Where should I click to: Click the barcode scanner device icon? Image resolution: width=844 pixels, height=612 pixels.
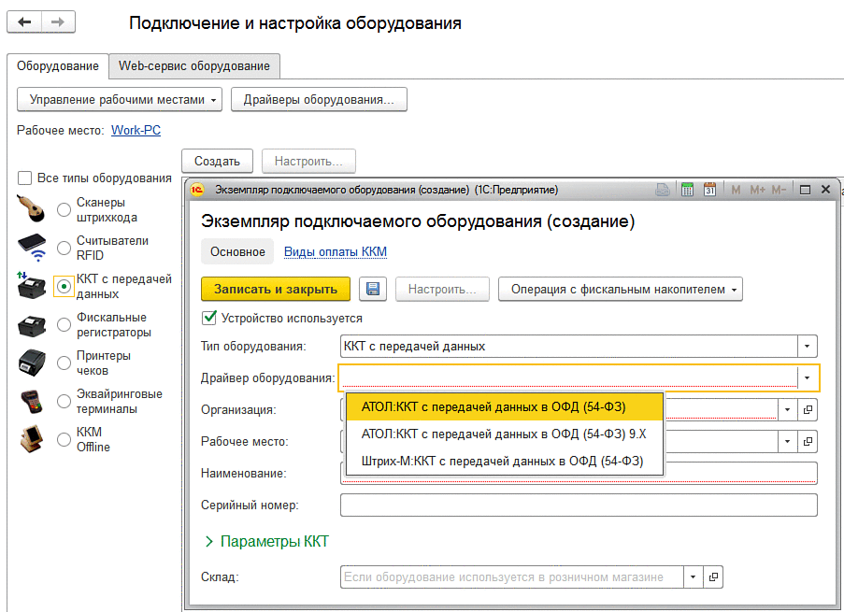(x=31, y=208)
